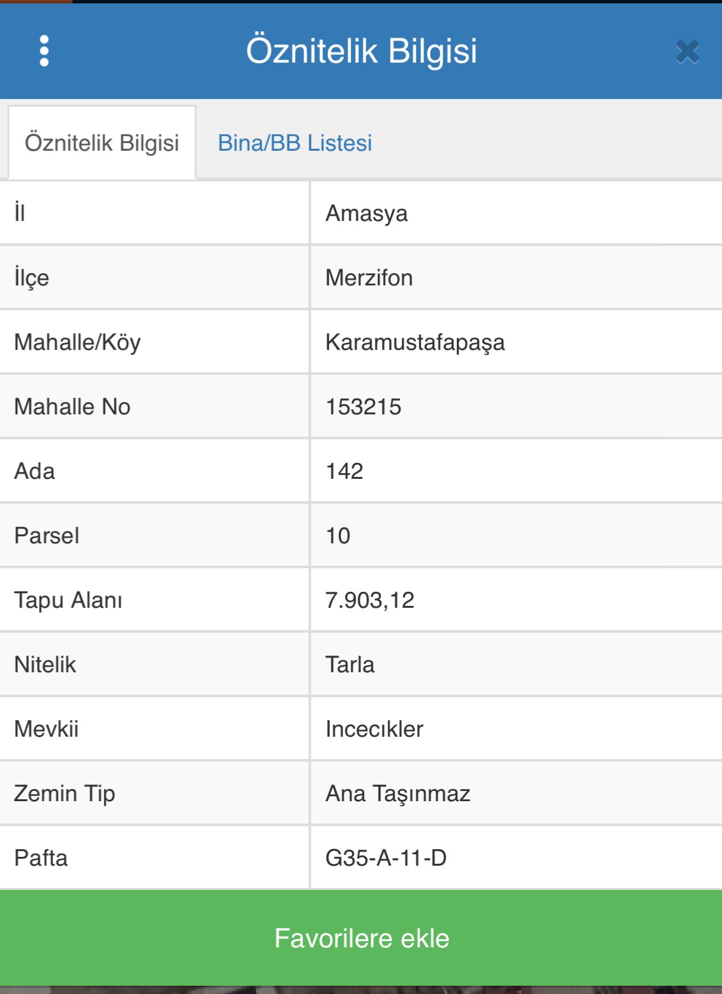Click the Tapu Alanı row label
The height and width of the screenshot is (994, 722).
[68, 600]
